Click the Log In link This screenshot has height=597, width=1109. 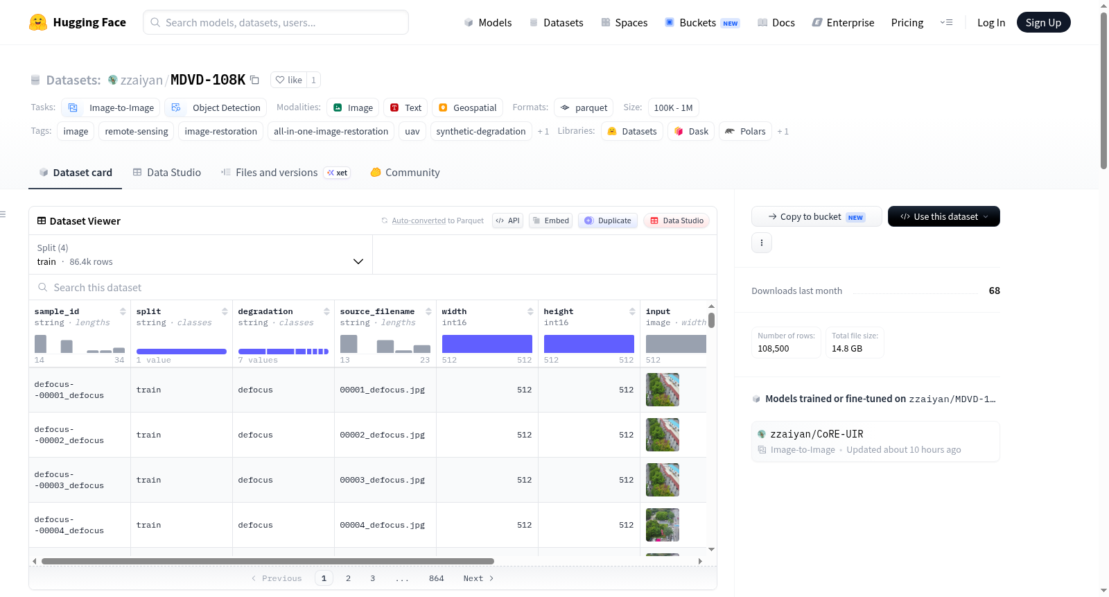991,22
